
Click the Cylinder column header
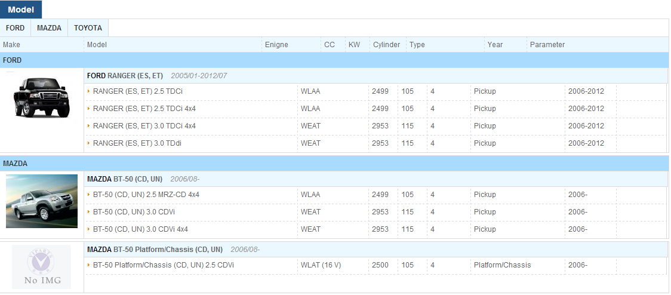(x=386, y=45)
